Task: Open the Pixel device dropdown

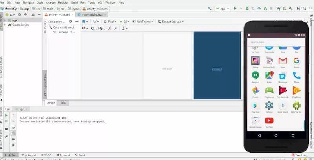Action: [110, 22]
